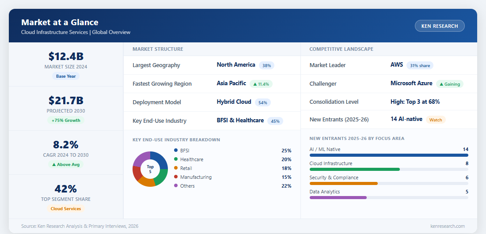Select High: Top 3 at 68% text

pyautogui.click(x=415, y=102)
